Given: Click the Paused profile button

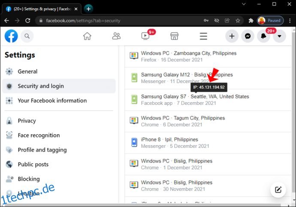Looking at the screenshot, I should (x=270, y=21).
